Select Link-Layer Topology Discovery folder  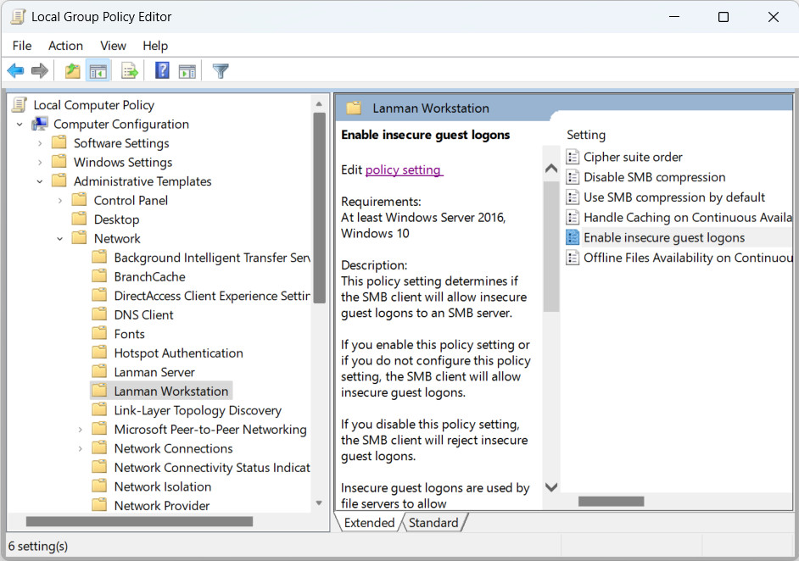coord(198,410)
